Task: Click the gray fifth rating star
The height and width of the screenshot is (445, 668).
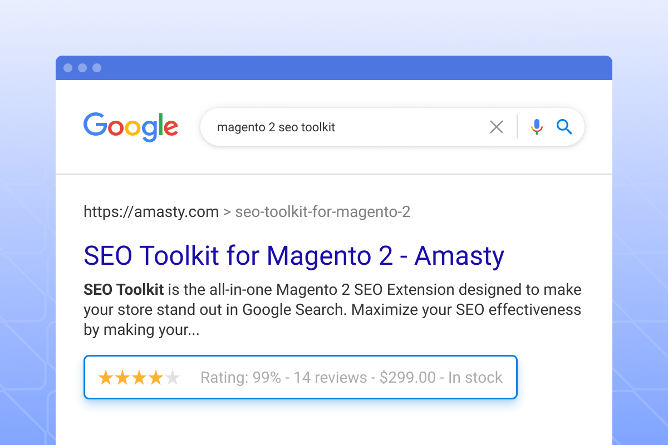Action: (x=173, y=378)
